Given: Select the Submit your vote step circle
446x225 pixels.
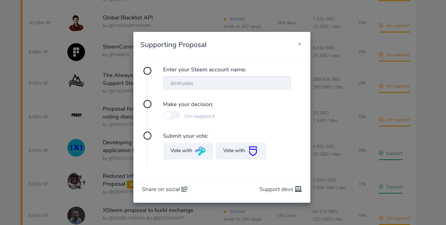Looking at the screenshot, I should [147, 136].
